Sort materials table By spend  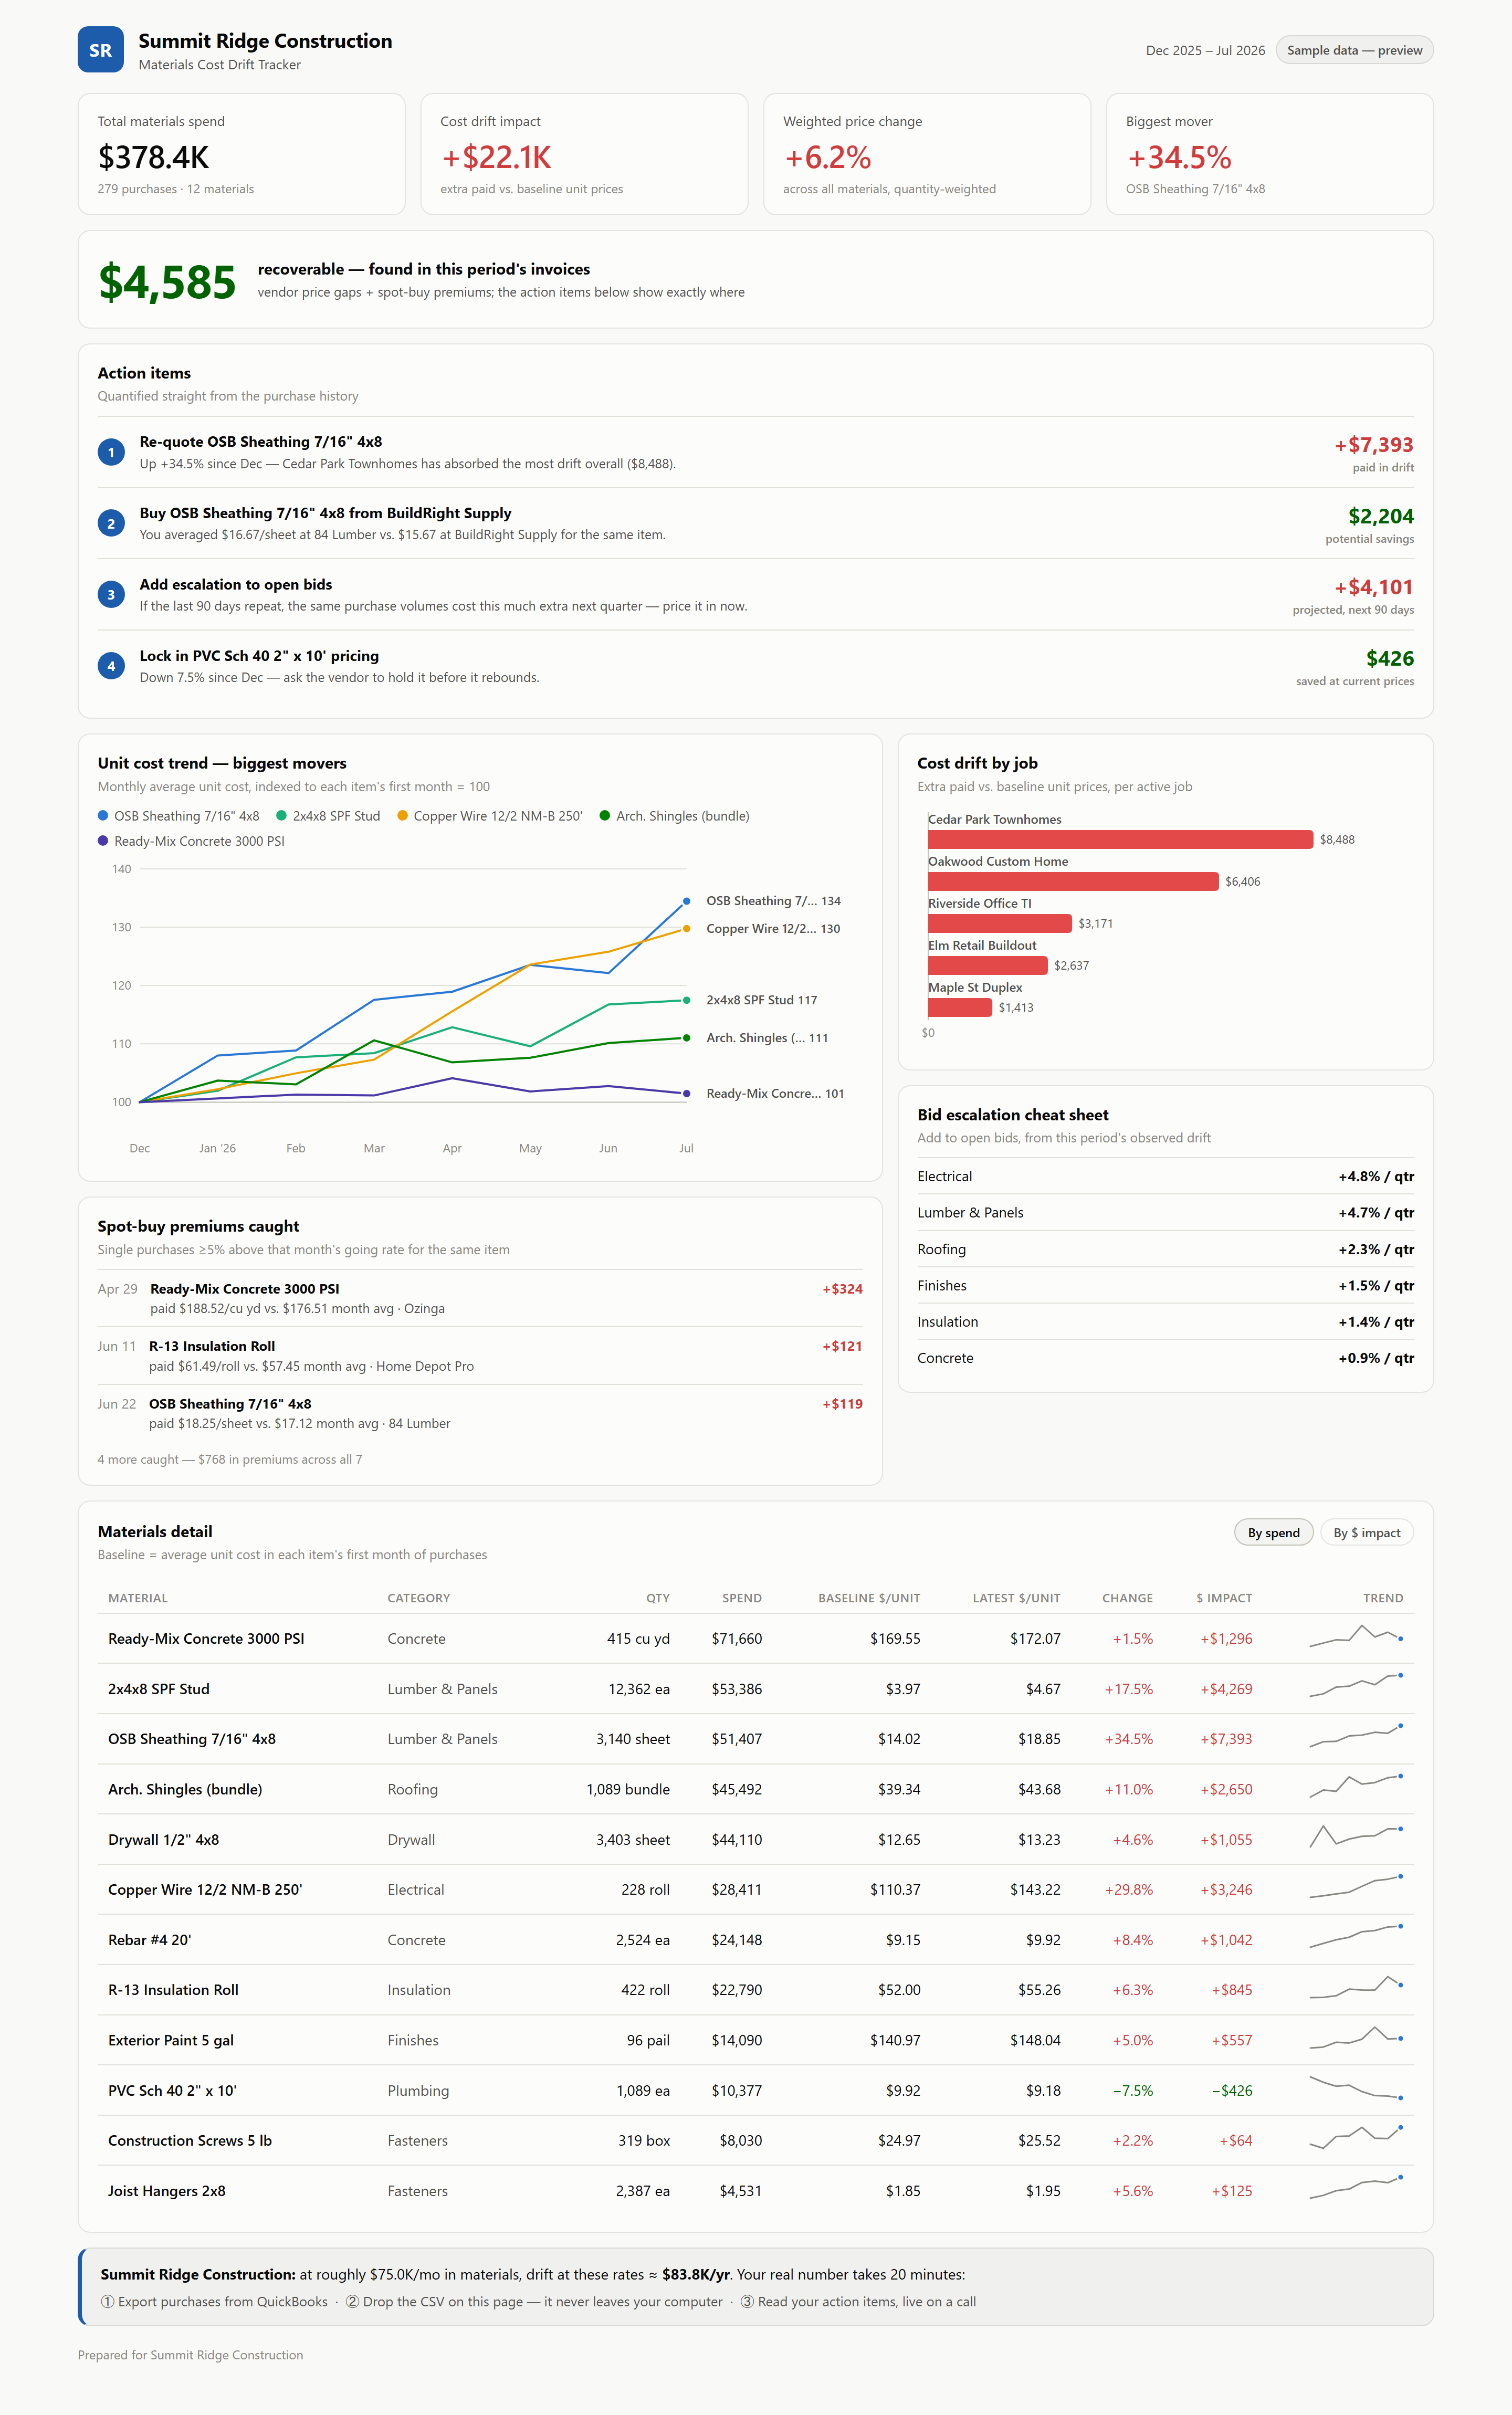pyautogui.click(x=1273, y=1532)
